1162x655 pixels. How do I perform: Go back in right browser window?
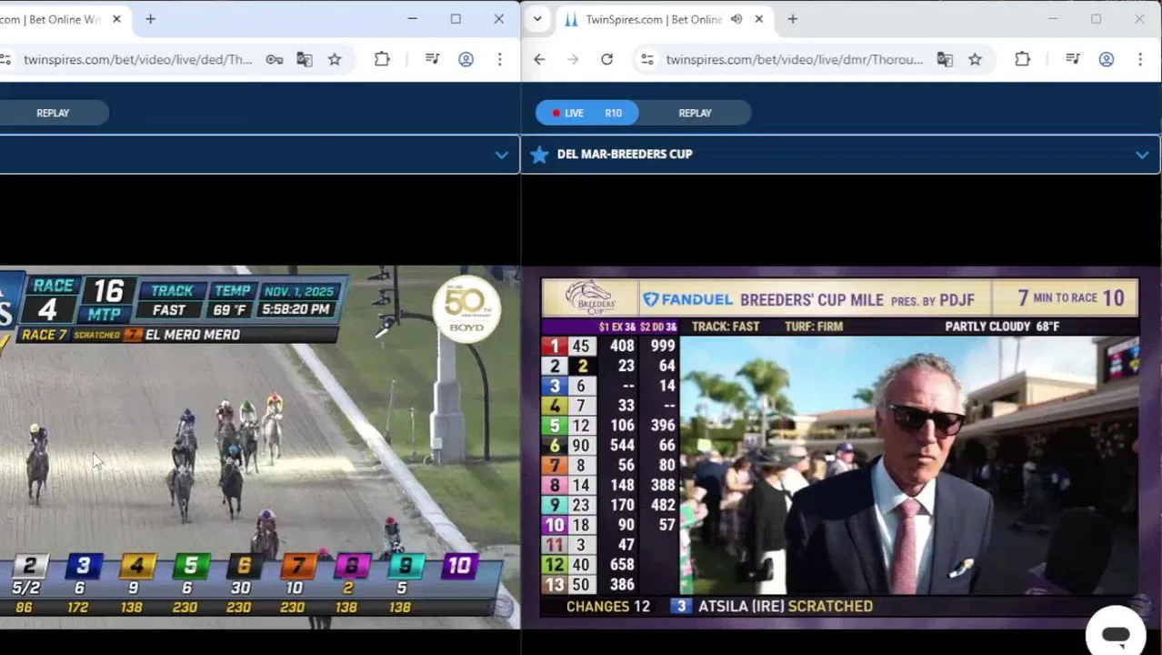click(x=539, y=59)
